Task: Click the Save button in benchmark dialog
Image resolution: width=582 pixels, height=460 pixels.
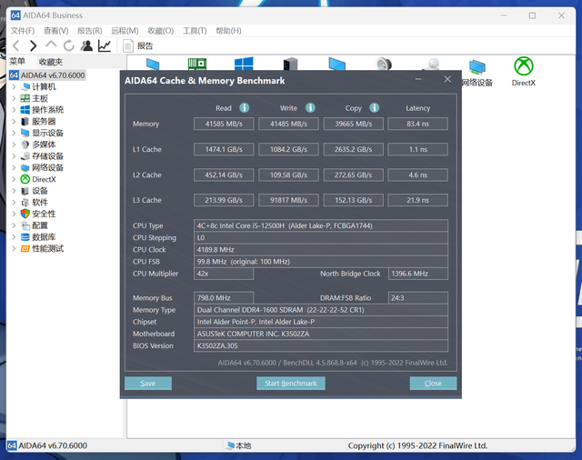Action: click(148, 384)
